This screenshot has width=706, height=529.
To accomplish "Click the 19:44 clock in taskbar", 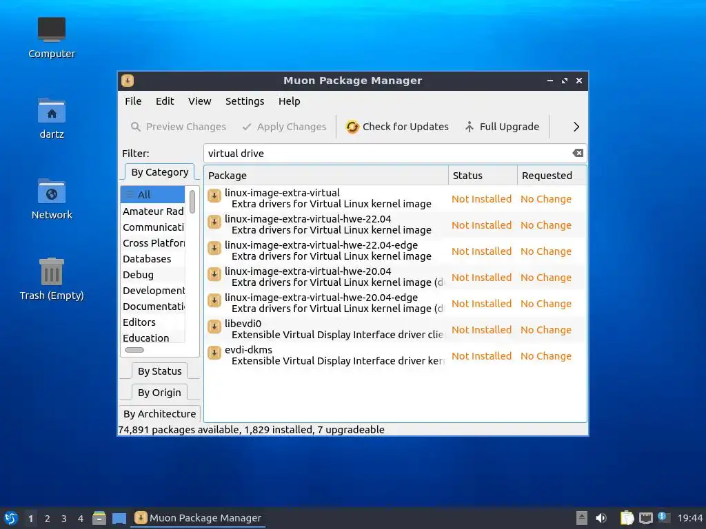I will click(x=689, y=518).
